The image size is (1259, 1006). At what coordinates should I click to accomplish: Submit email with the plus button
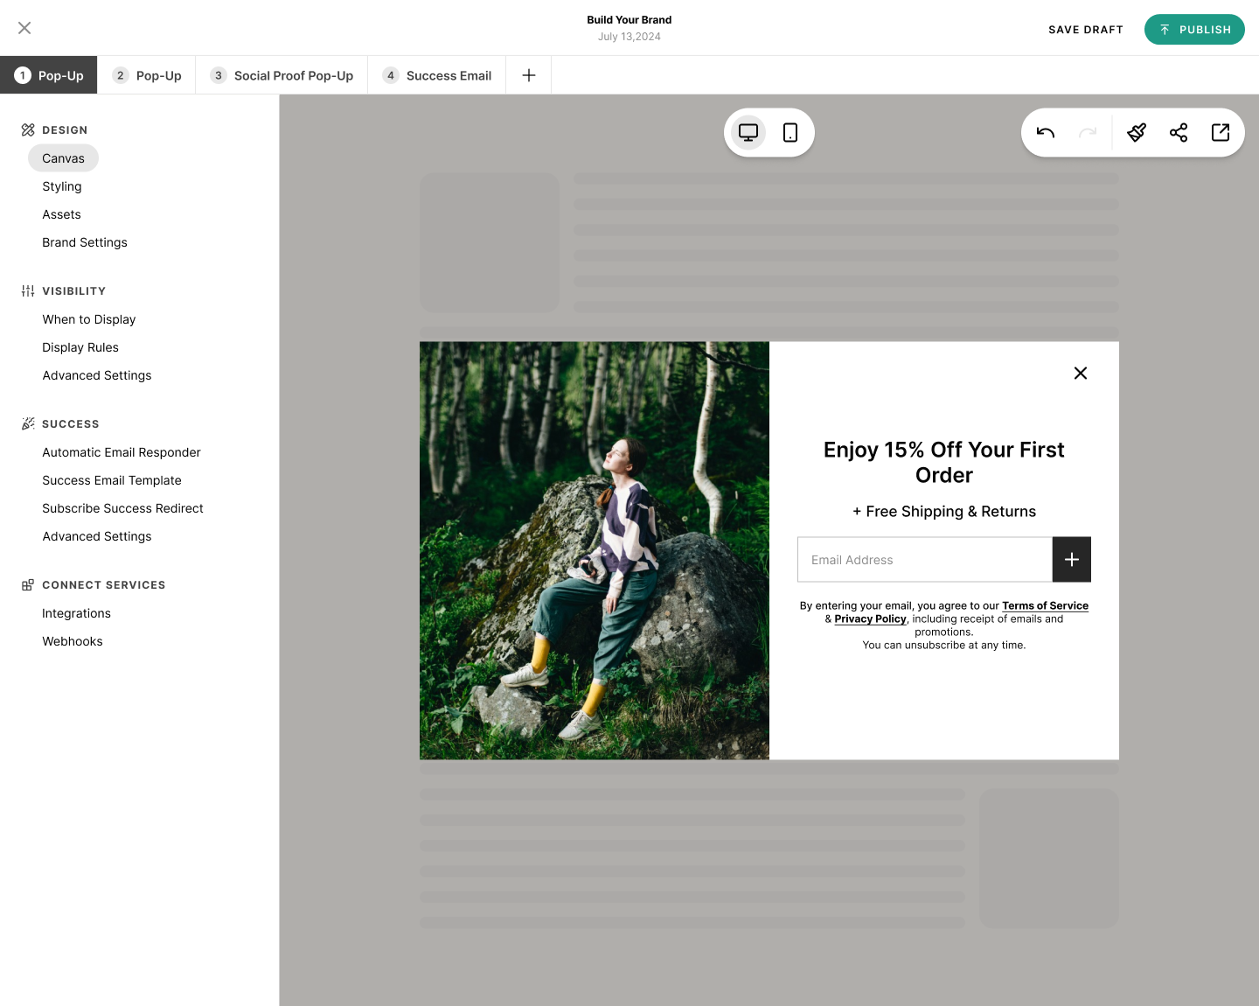click(1072, 560)
